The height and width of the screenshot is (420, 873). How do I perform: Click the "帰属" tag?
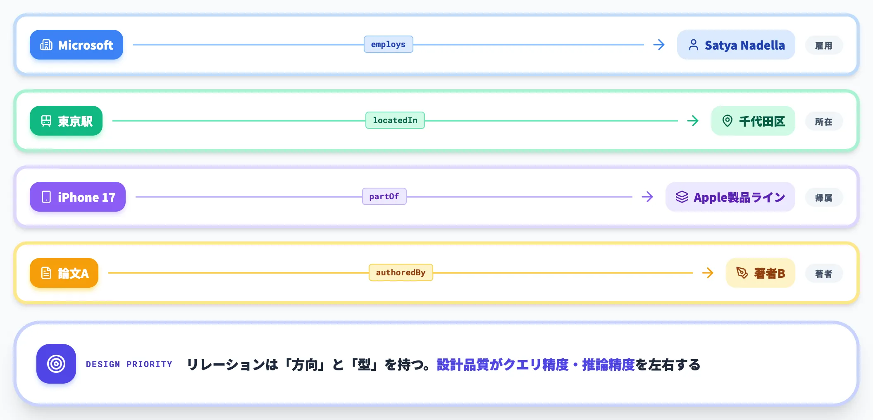[x=824, y=198]
